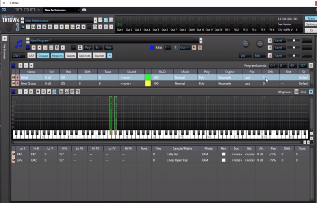Click the Grid view icon at the right of the regions panel
This screenshot has height=203, width=317.
[311, 92]
